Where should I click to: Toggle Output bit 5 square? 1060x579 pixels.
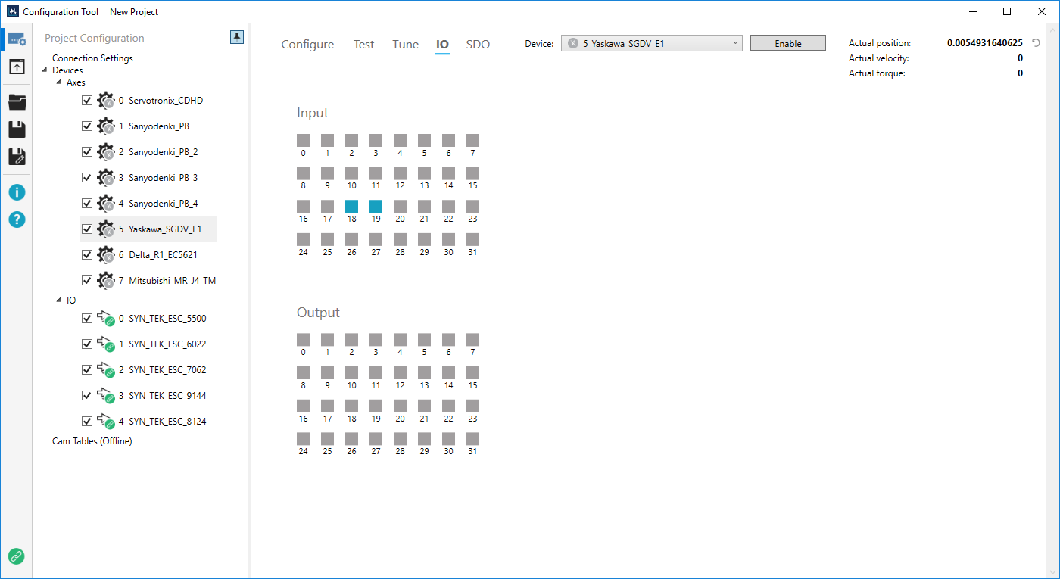tap(424, 340)
